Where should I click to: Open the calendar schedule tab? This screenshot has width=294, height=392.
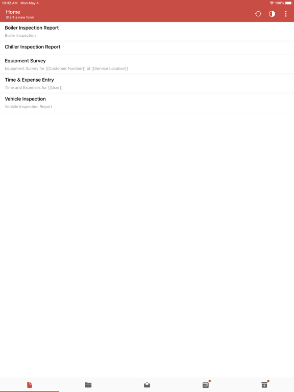click(x=206, y=385)
